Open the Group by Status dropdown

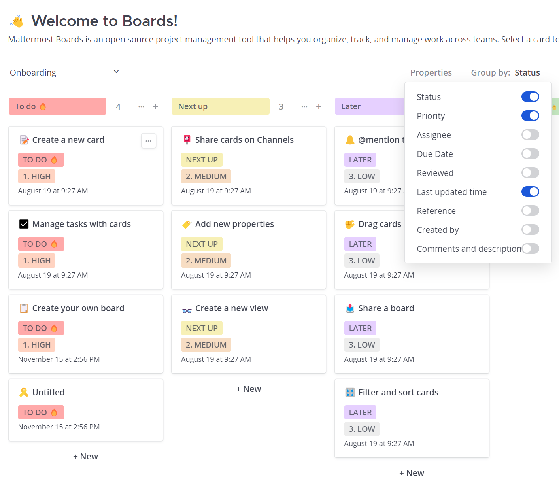(x=527, y=73)
